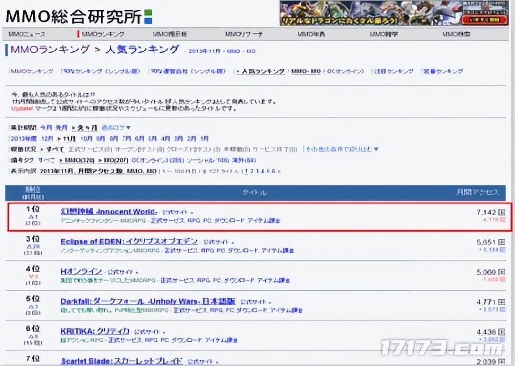Open the 注目ランキング sub-navigation link
Screen dimensions: 515x366
[393, 71]
